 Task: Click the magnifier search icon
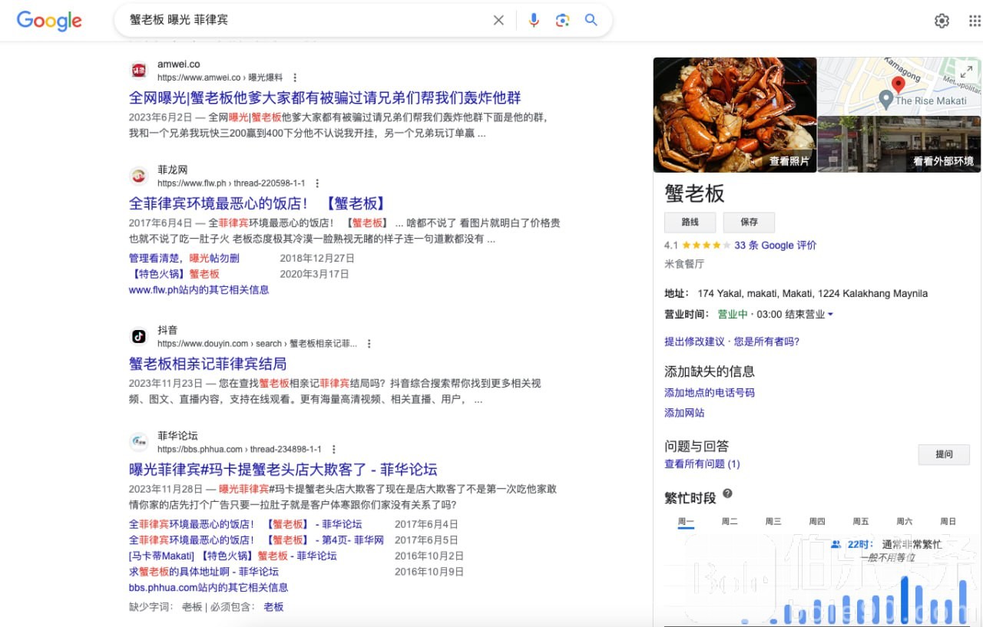click(x=591, y=21)
